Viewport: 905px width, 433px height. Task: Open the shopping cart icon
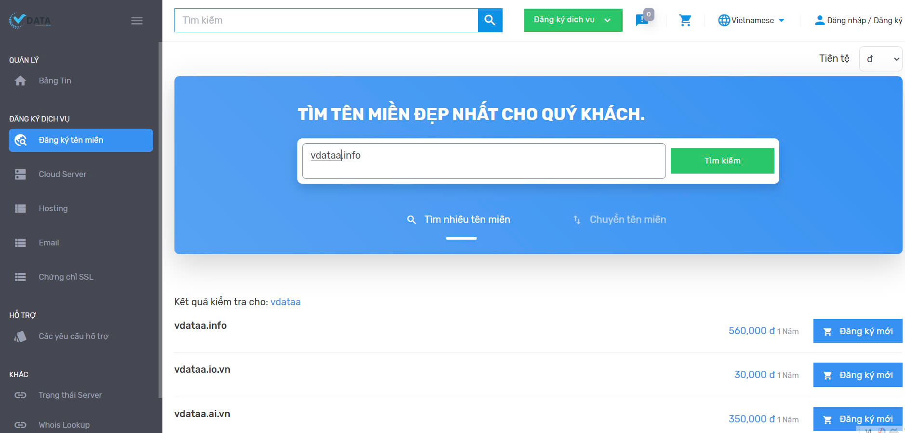click(x=685, y=20)
